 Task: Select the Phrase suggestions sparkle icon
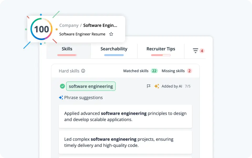(61, 97)
